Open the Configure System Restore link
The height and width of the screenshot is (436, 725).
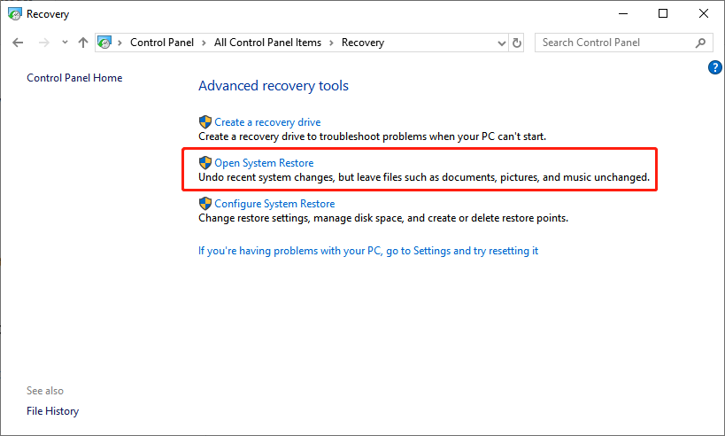coord(274,204)
